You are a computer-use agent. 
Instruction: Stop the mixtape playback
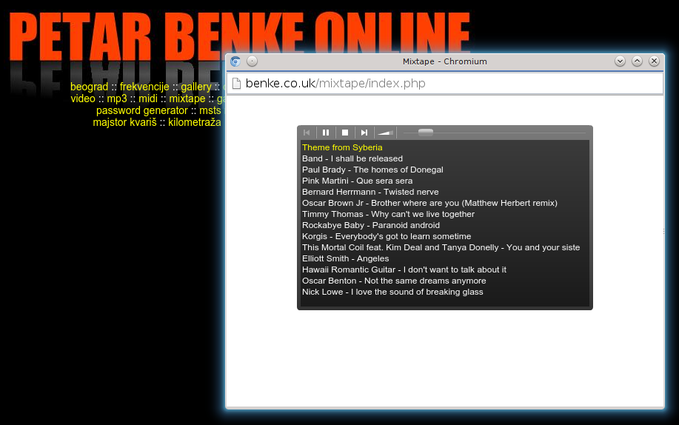(345, 133)
